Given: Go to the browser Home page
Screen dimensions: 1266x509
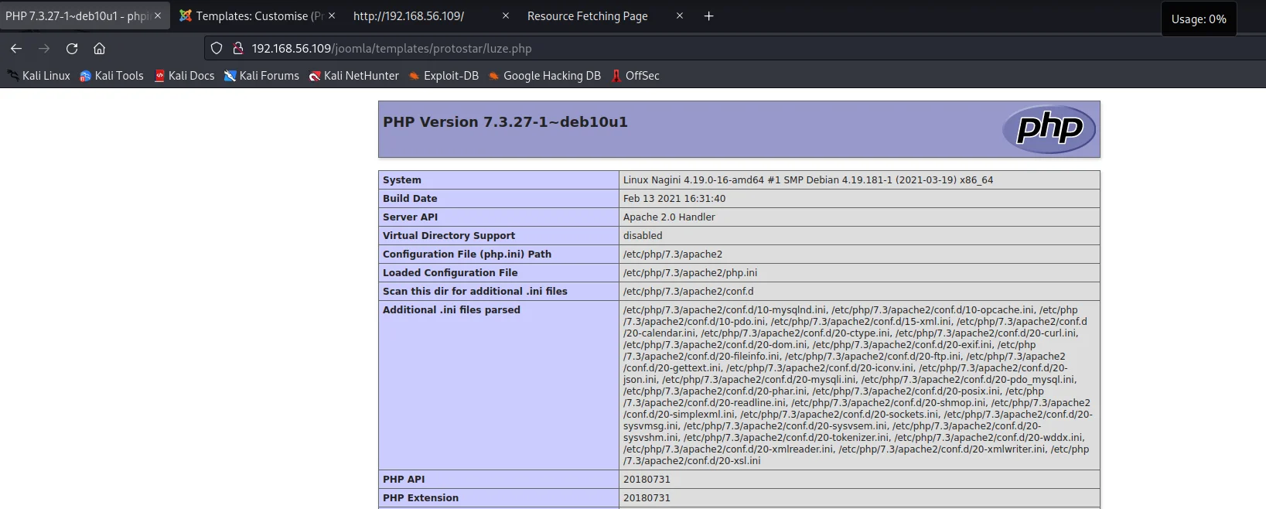Looking at the screenshot, I should click(x=100, y=49).
